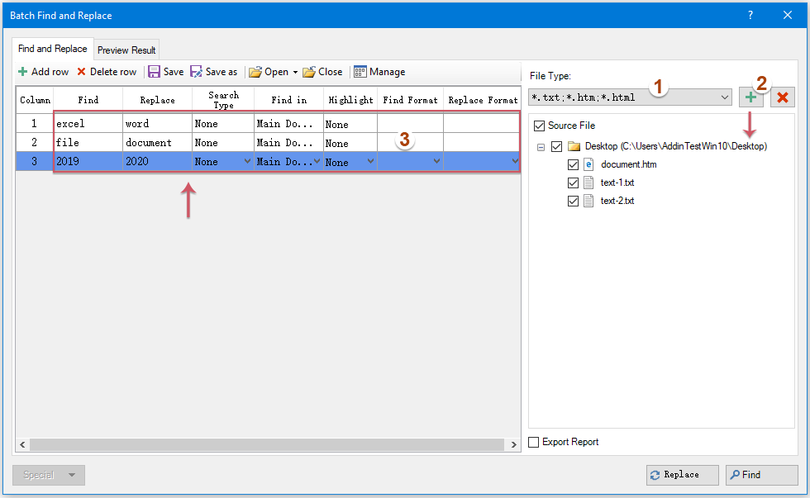This screenshot has width=810, height=498.
Task: Click Save as to export rules
Action: [214, 71]
